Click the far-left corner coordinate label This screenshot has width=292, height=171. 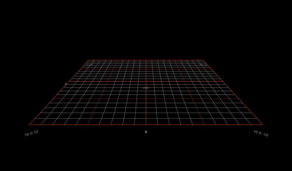90,65
